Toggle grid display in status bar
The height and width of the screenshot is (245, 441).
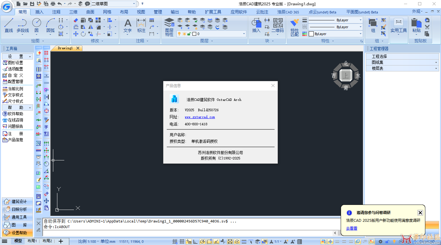point(182,242)
